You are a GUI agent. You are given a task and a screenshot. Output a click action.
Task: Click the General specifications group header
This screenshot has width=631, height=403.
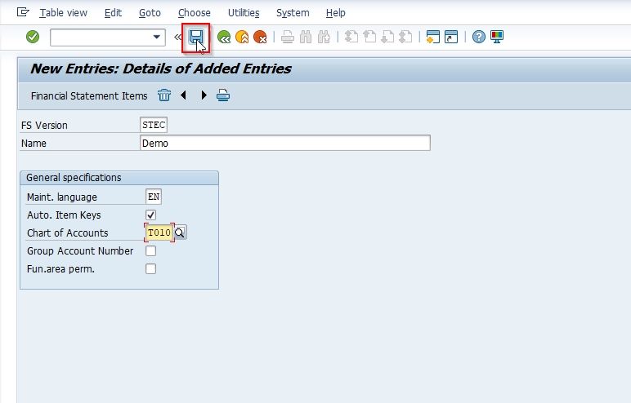pyautogui.click(x=119, y=178)
